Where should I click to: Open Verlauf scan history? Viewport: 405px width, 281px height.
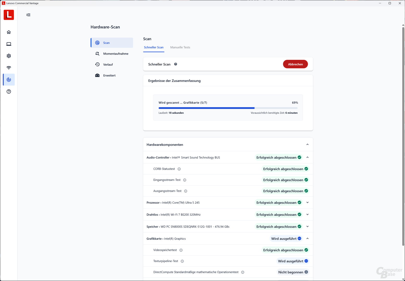click(108, 65)
